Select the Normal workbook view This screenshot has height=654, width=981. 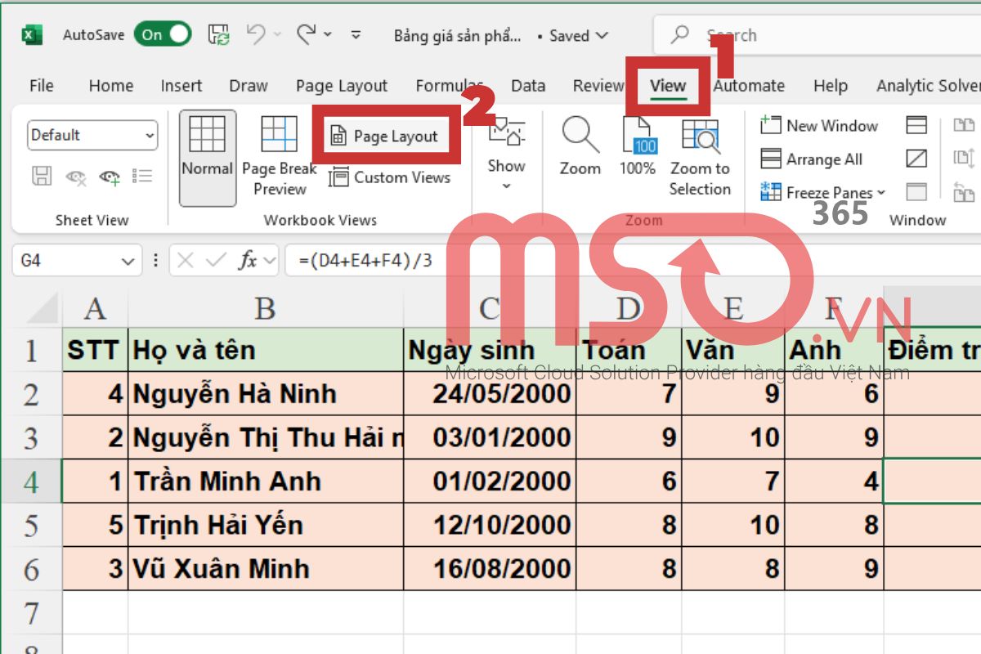(x=208, y=157)
